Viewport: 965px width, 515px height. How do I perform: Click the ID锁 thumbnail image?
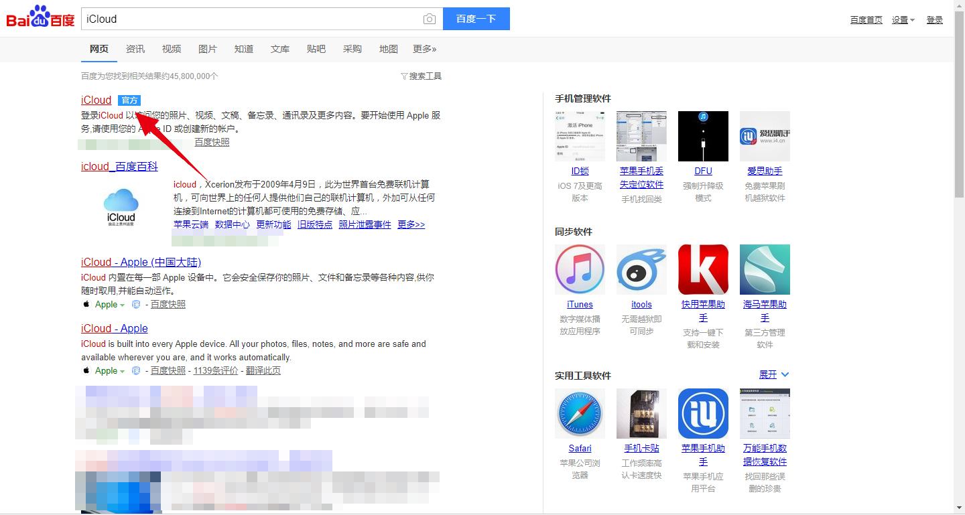click(580, 136)
